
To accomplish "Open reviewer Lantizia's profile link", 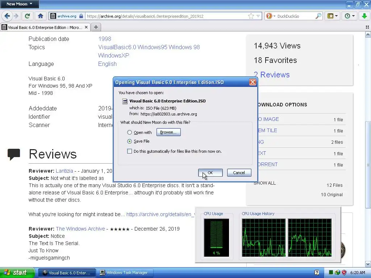I will click(x=64, y=171).
